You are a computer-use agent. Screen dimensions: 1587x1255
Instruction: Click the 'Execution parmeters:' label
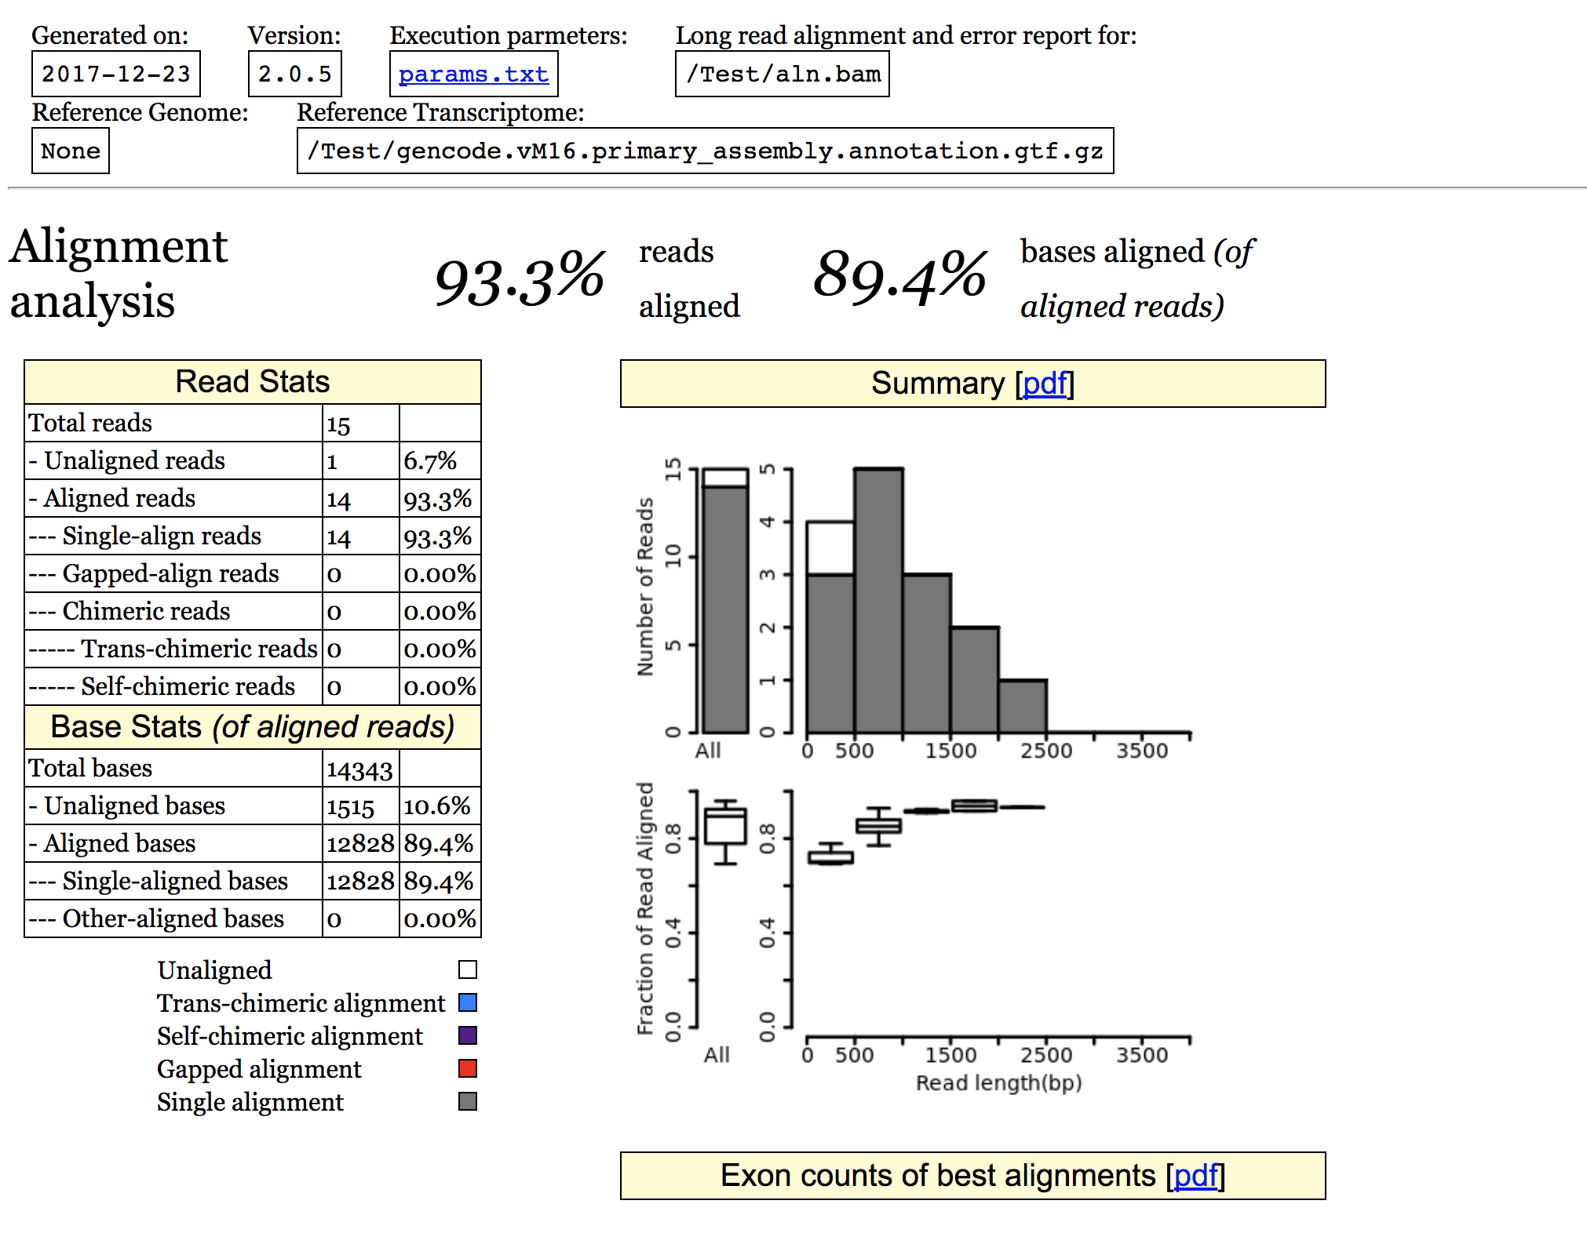509,35
